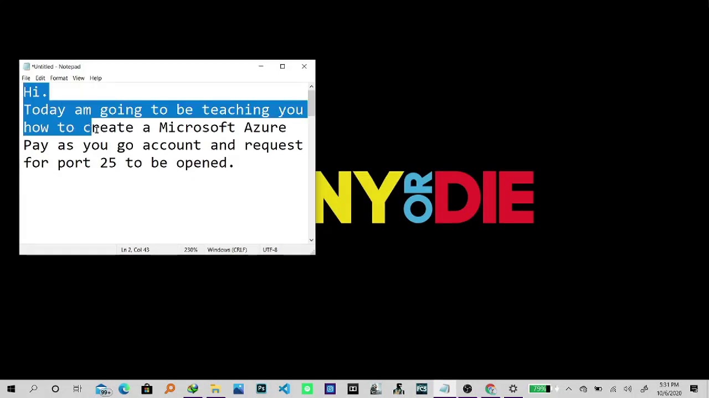Open Microsoft Store from taskbar
709x398 pixels.
point(147,389)
